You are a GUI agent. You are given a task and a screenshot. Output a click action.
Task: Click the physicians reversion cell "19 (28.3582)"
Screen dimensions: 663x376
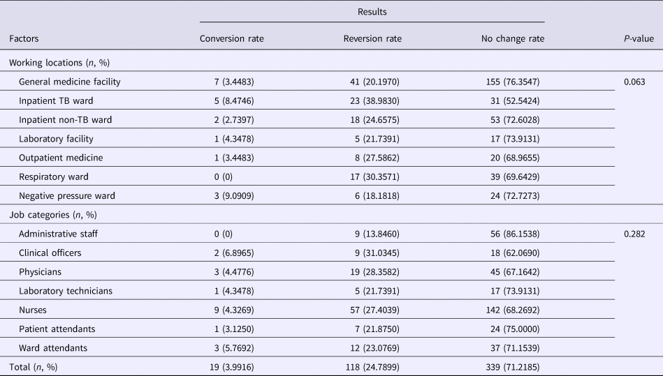tap(371, 271)
